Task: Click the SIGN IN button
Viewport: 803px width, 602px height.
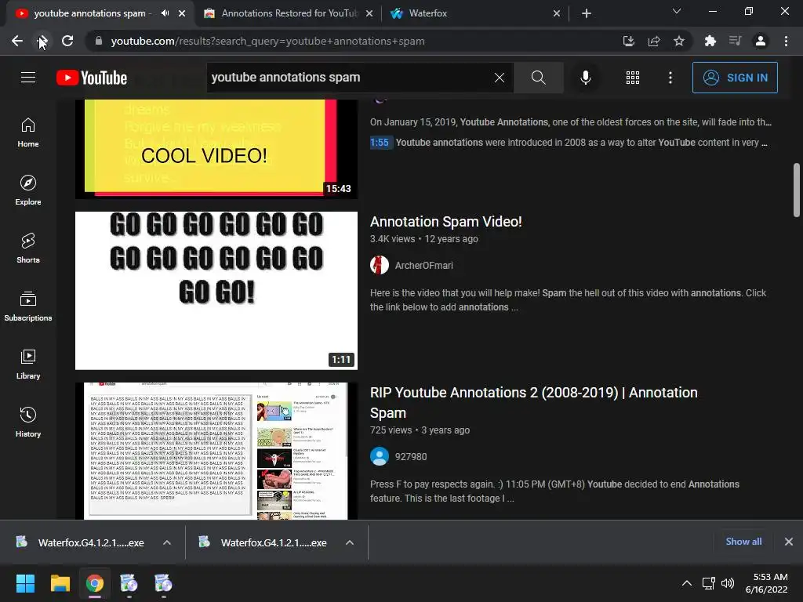Action: coord(735,78)
